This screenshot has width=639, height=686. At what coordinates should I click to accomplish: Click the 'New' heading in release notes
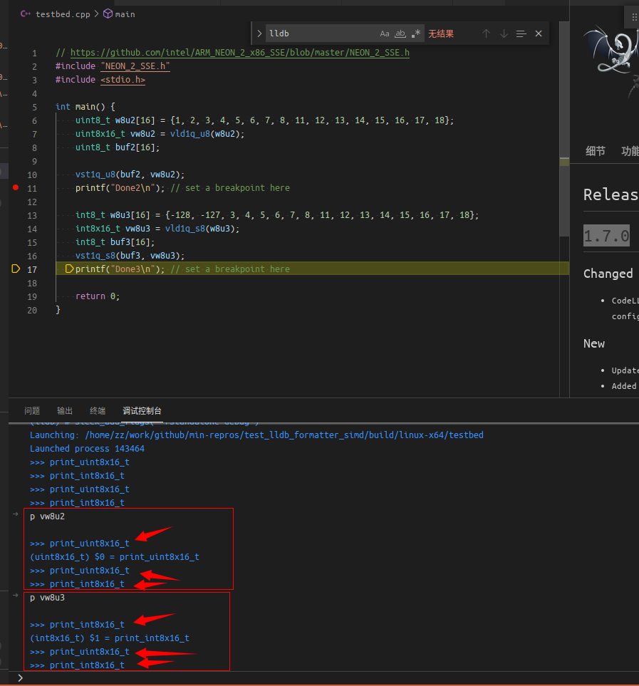(594, 344)
